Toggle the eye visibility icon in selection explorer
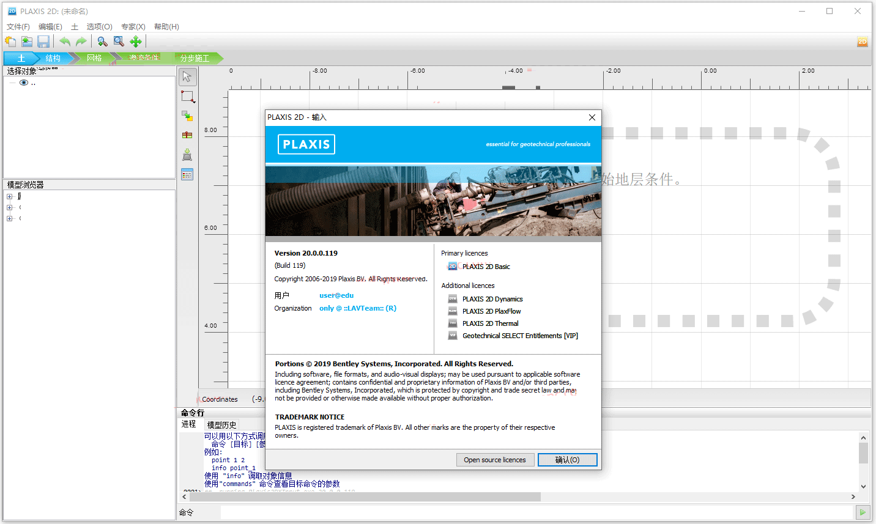Viewport: 876px width, 524px height. [24, 83]
